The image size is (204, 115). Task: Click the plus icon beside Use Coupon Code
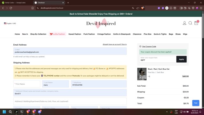pyautogui.click(x=140, y=46)
